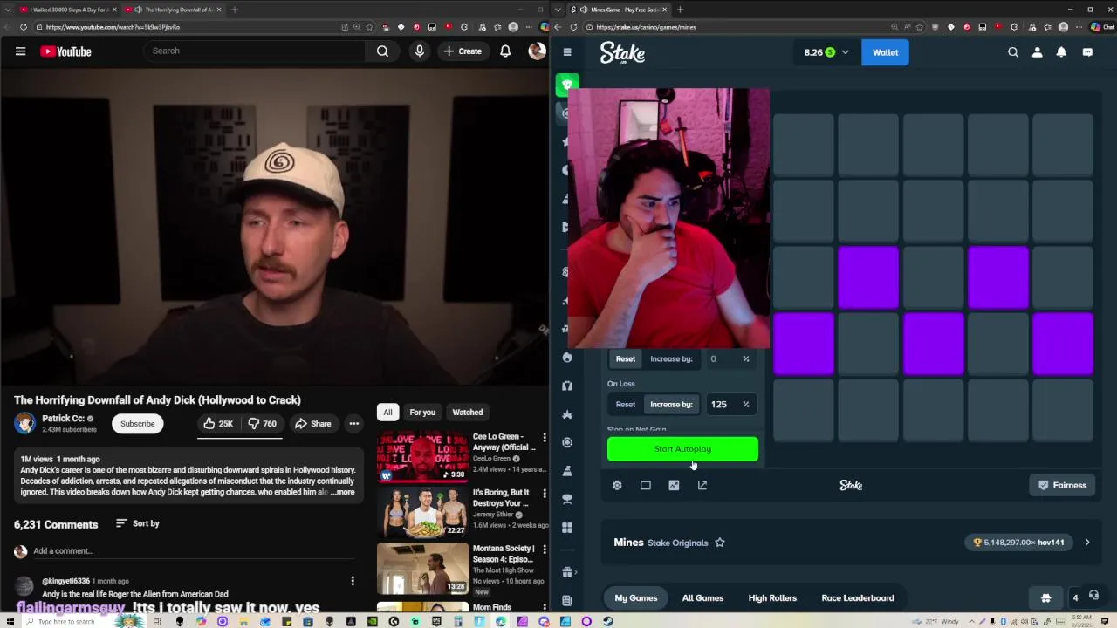The image size is (1117, 628).
Task: Click the YouTube search magnifier button
Action: tap(382, 51)
